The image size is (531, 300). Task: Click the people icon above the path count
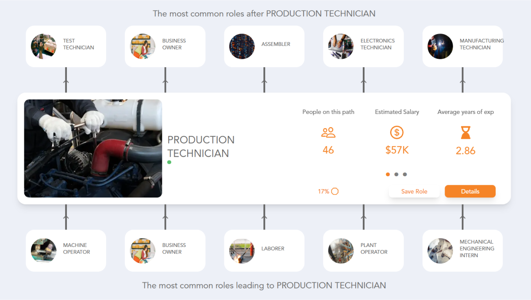(x=328, y=132)
